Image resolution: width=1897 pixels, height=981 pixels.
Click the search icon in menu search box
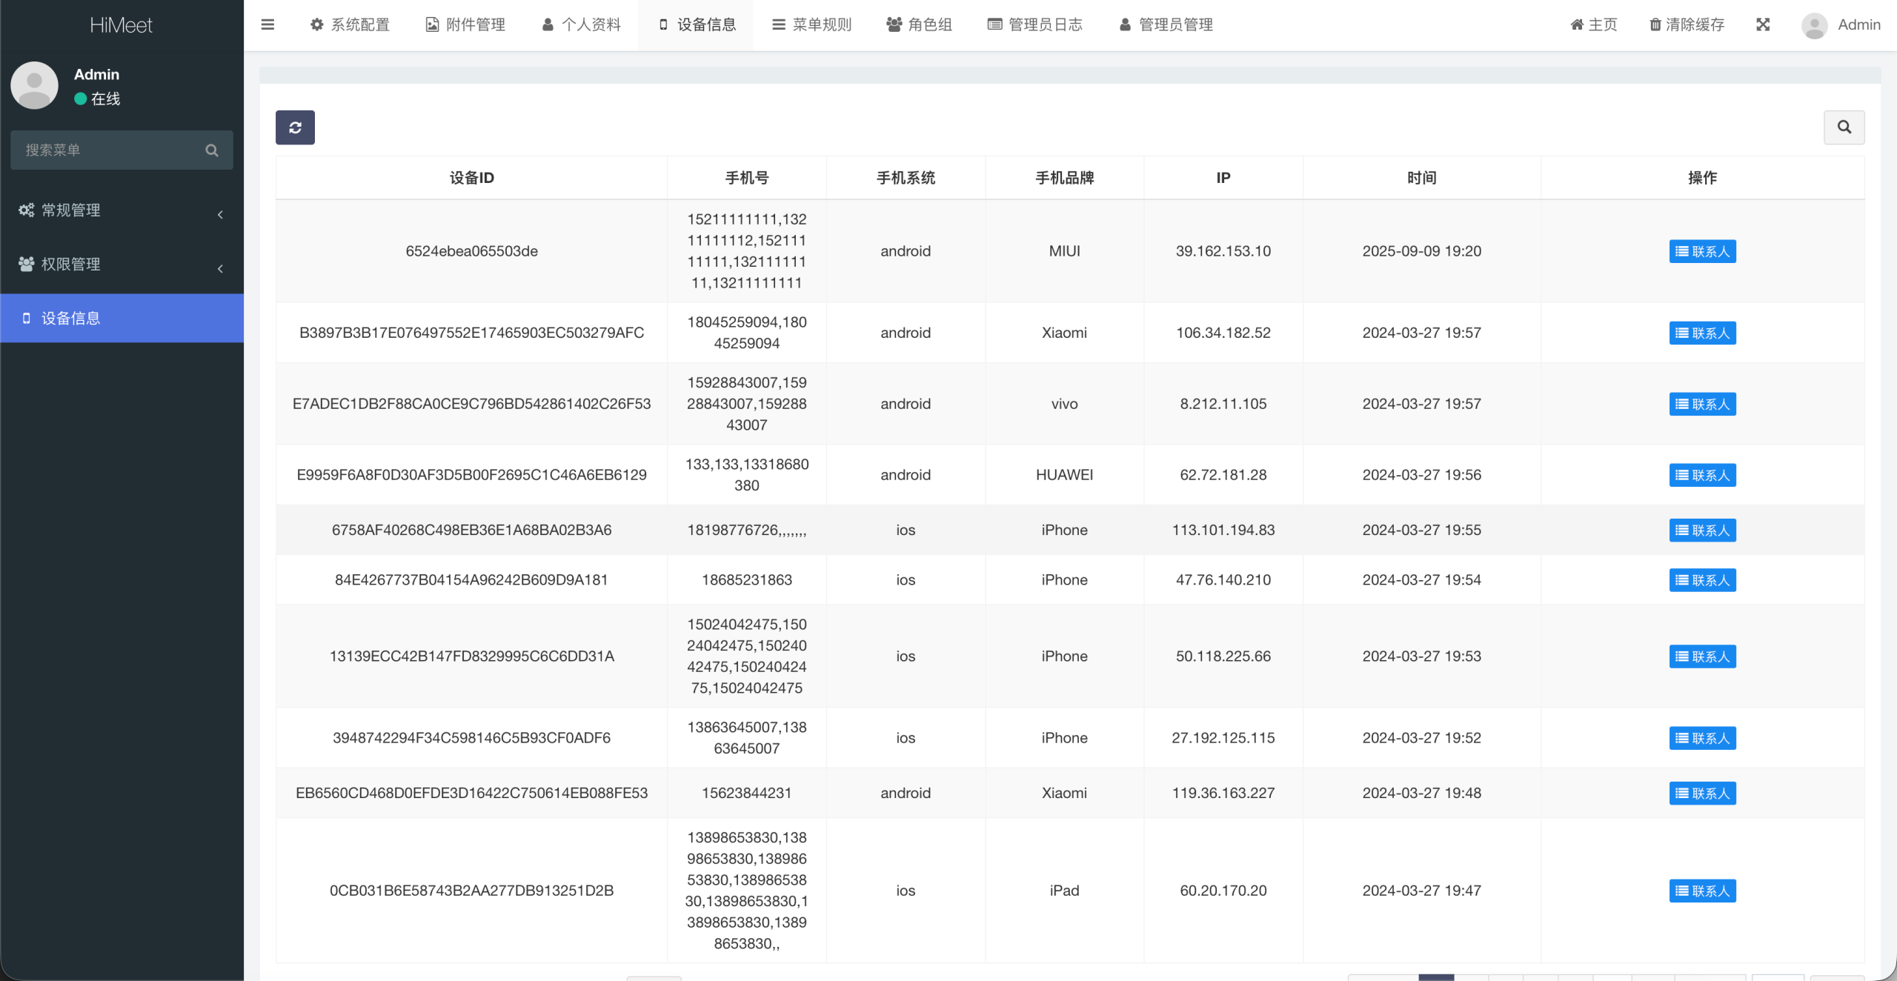click(212, 150)
